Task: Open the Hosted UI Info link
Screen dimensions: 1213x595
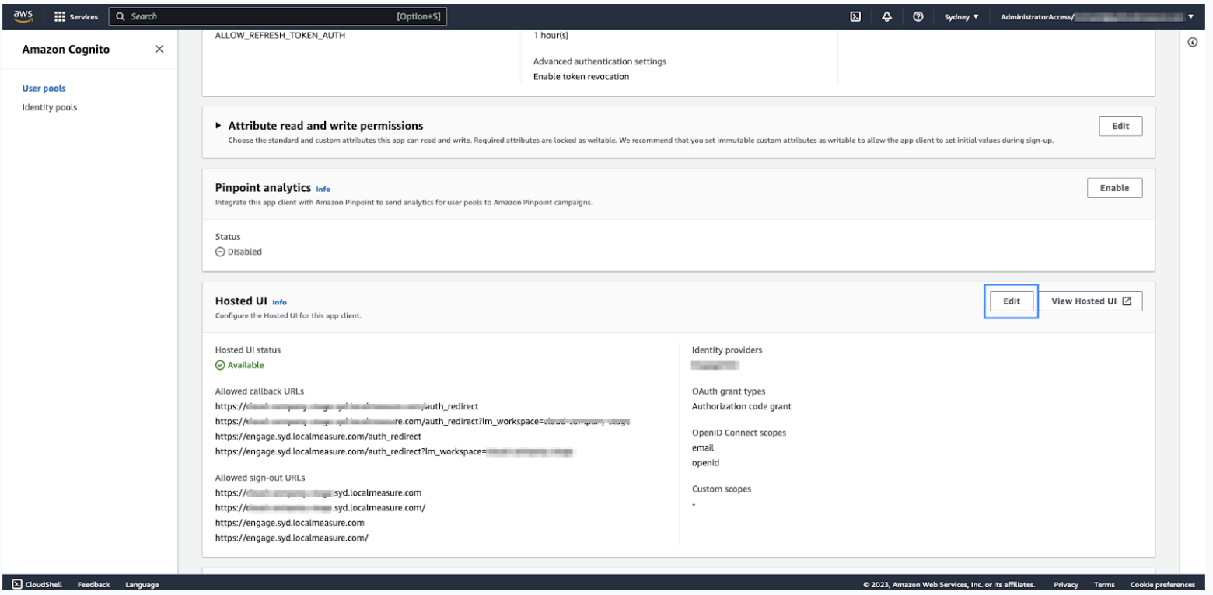Action: [279, 302]
